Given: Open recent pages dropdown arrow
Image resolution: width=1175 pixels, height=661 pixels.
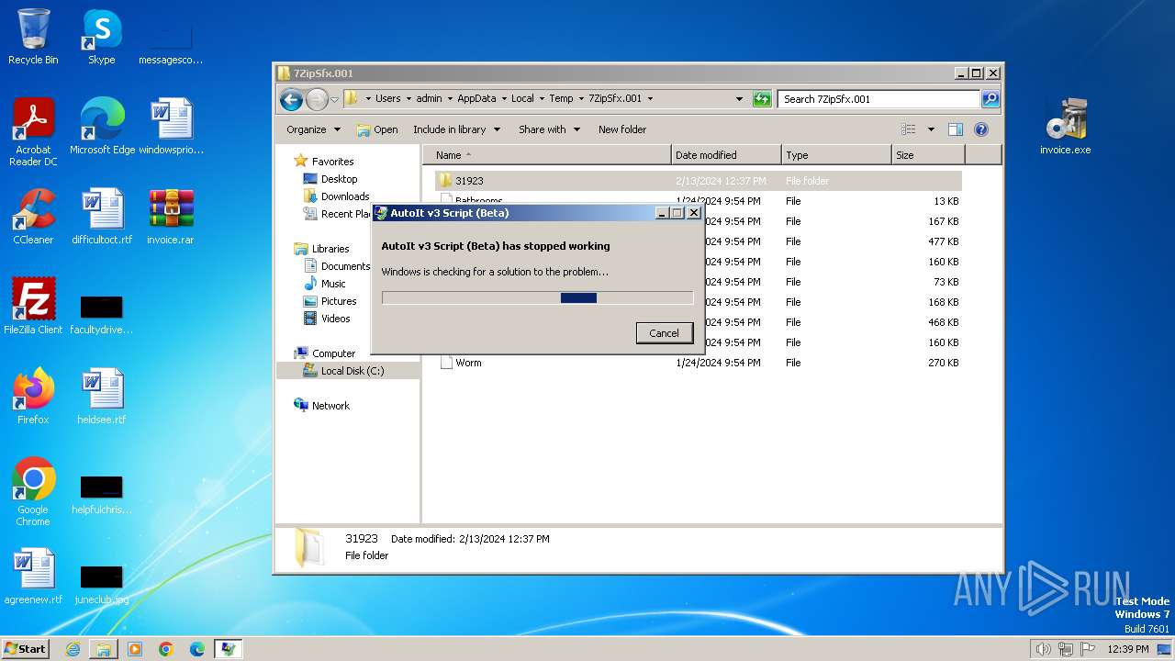Looking at the screenshot, I should tap(334, 99).
